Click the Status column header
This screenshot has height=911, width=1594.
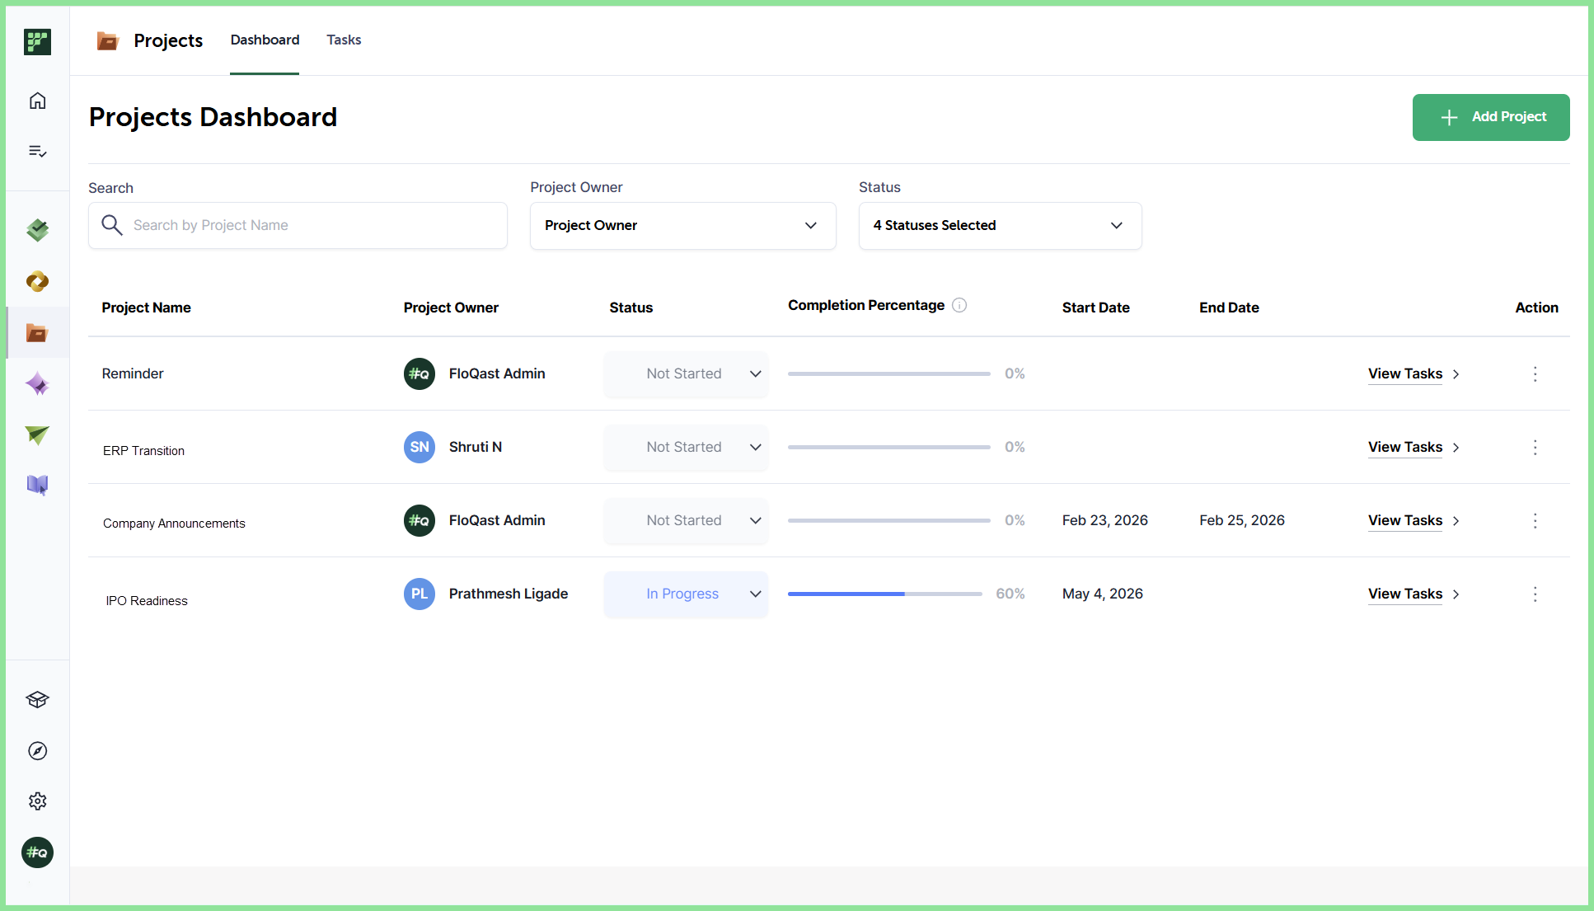tap(631, 308)
